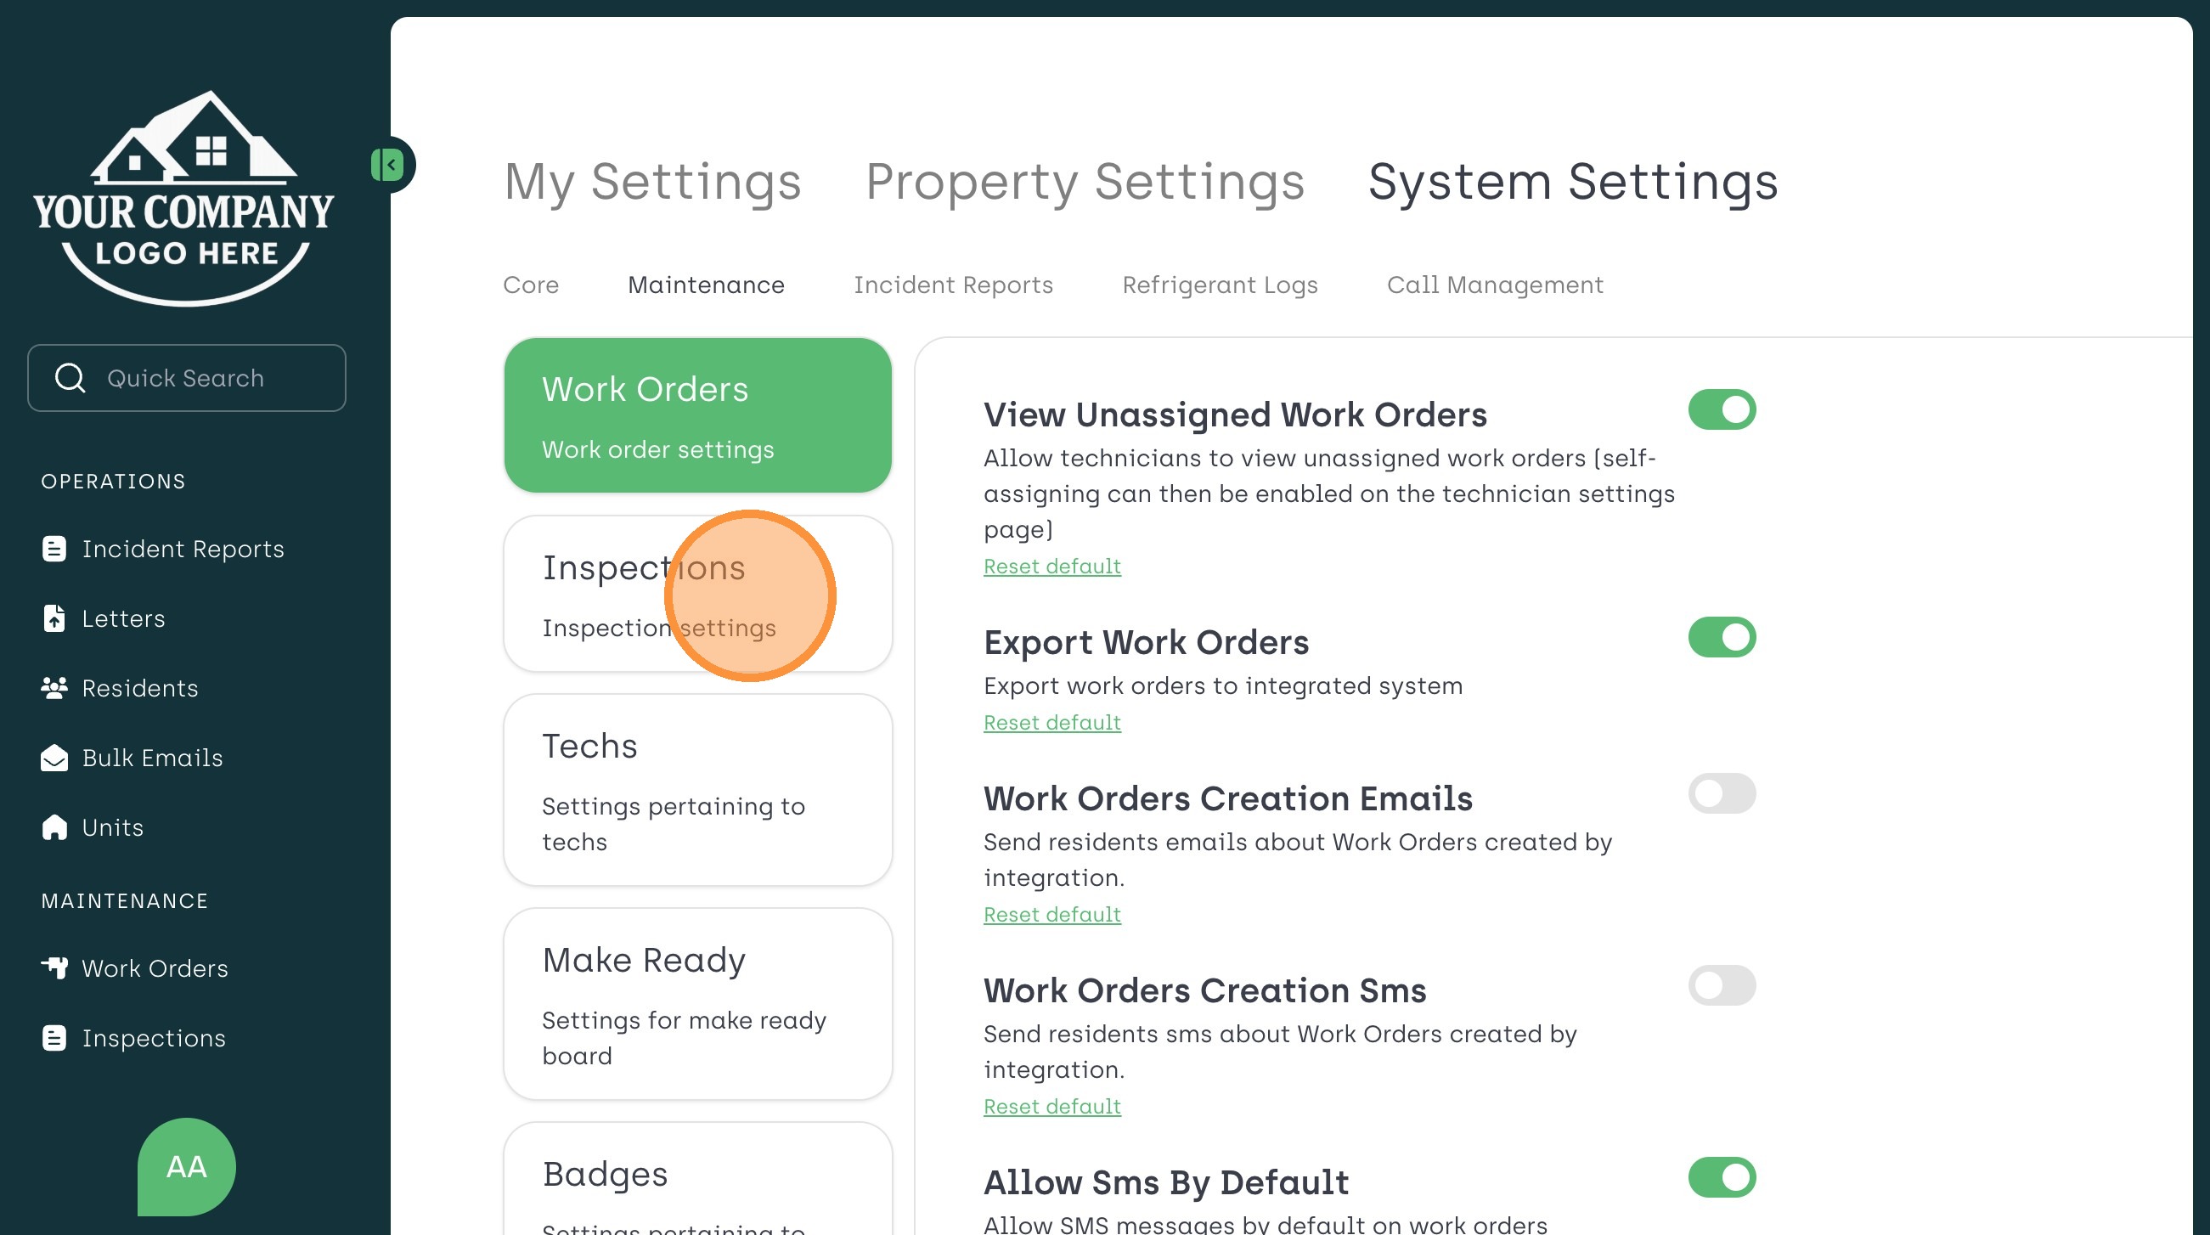Disable the Export Work Orders toggle
2210x1235 pixels.
click(x=1721, y=638)
